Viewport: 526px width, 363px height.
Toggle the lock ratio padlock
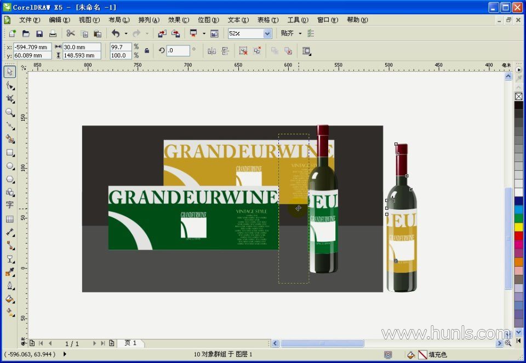click(146, 51)
